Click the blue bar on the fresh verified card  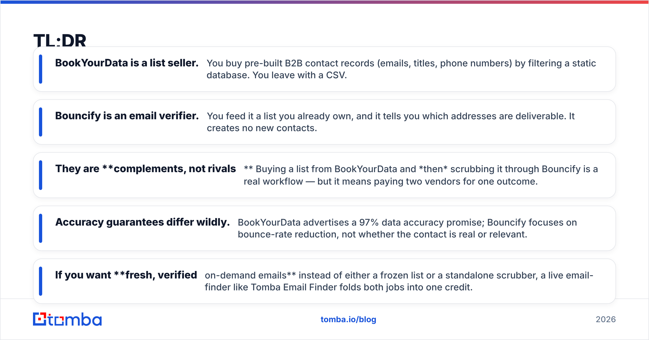point(41,281)
